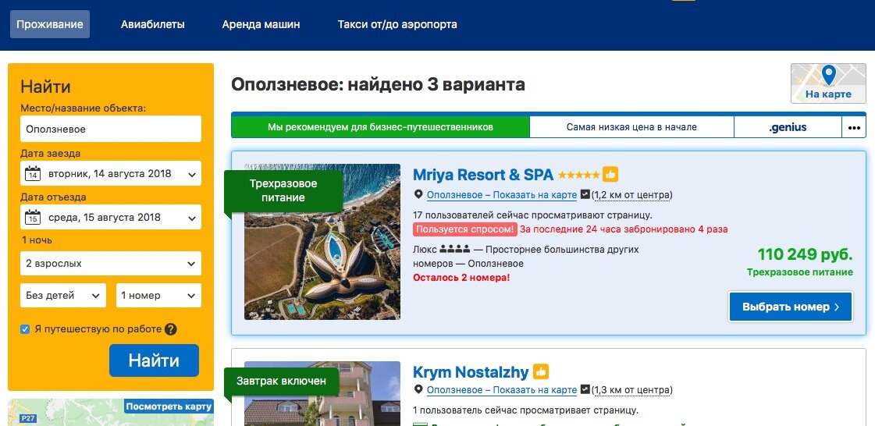Click Krym Nostalzhy distance map icon

[585, 390]
